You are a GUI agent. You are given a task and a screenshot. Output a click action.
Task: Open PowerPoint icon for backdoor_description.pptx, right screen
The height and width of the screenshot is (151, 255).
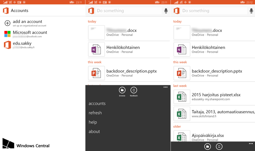[182, 73]
